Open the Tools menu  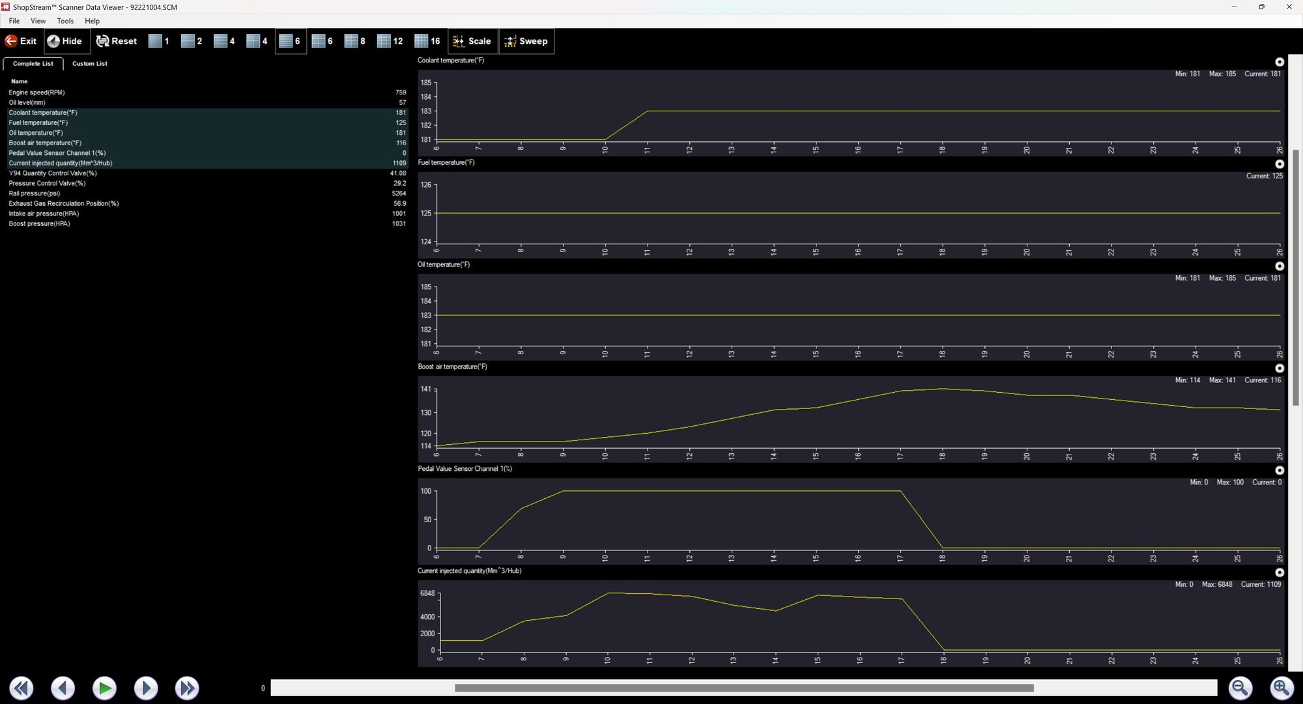click(x=65, y=21)
